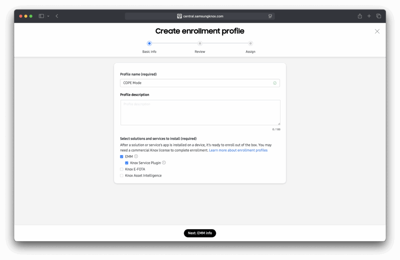Select the Basic info step
The image size is (400, 260).
pos(149,44)
